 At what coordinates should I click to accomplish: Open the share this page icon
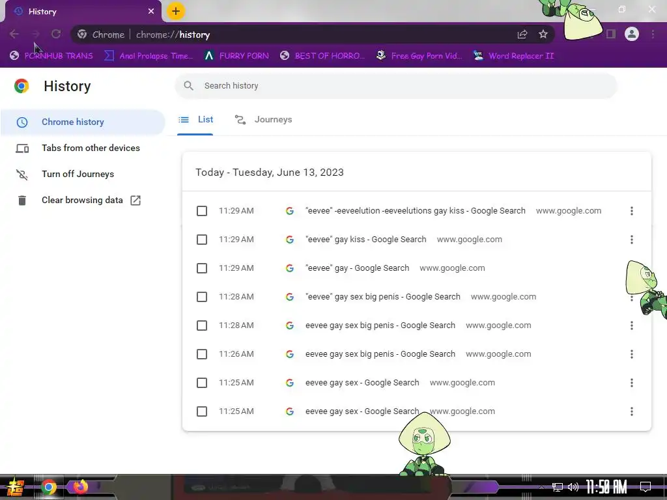[522, 35]
